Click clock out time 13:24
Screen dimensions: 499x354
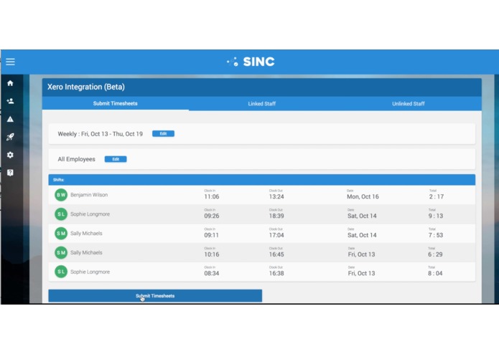point(276,196)
